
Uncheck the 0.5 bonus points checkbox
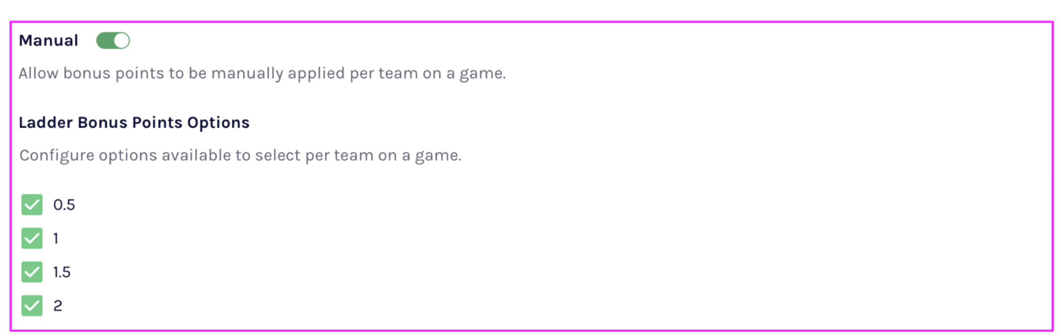coord(32,205)
